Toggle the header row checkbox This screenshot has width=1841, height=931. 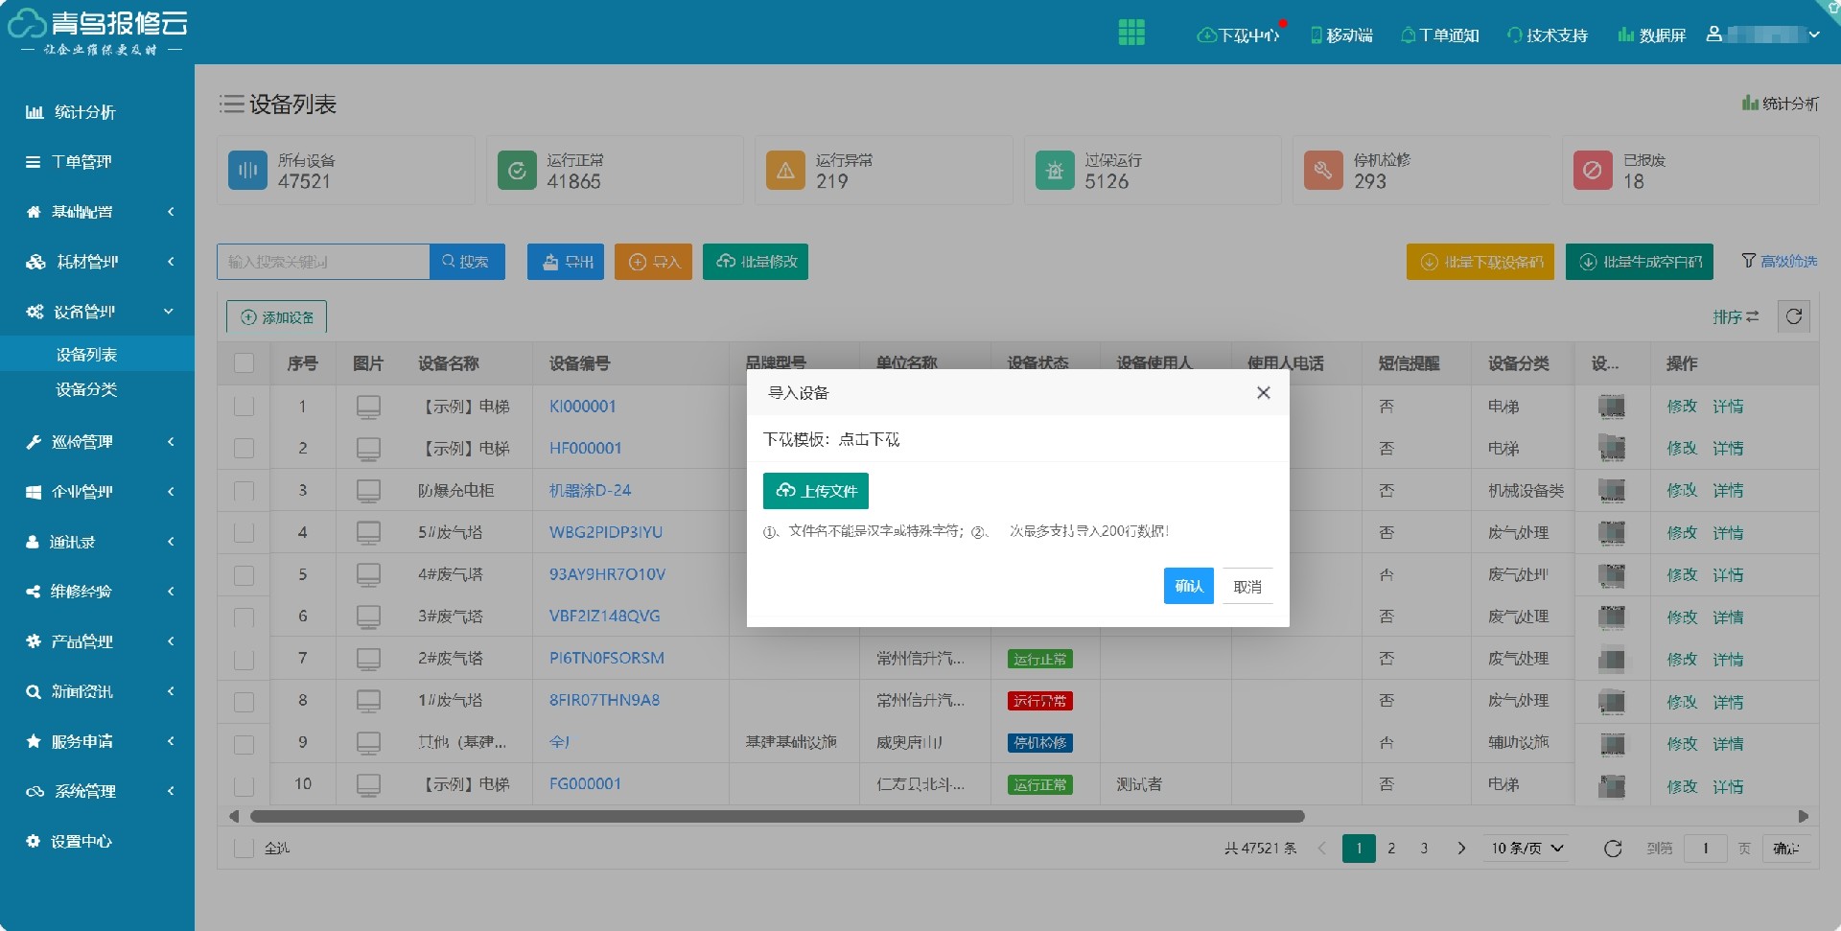[x=245, y=363]
